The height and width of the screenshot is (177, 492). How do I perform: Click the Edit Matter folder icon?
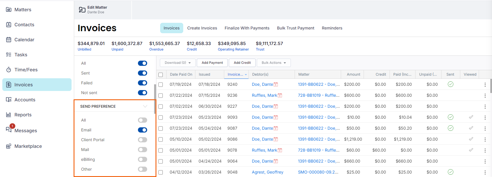point(82,10)
